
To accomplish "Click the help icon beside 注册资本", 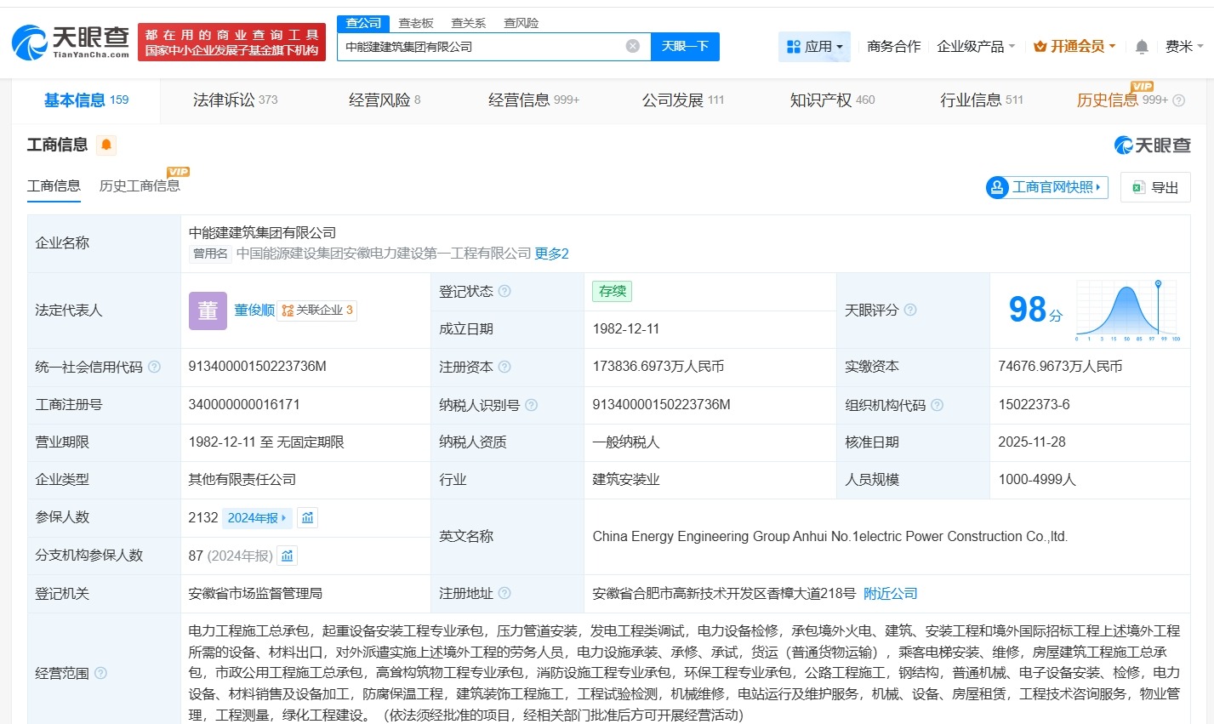I will point(505,367).
